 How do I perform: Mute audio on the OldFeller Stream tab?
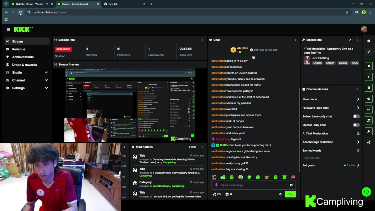[x=47, y=4]
